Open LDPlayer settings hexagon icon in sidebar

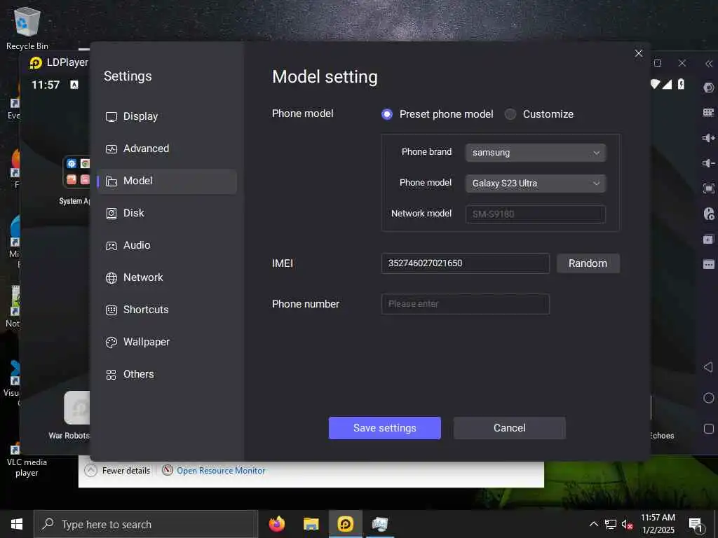(708, 88)
